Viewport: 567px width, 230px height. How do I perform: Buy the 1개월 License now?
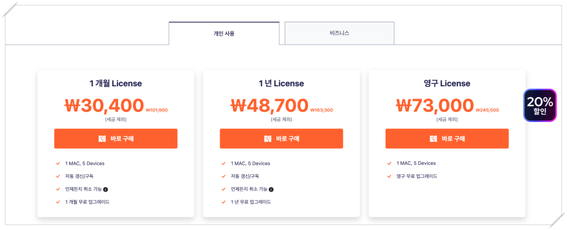tap(116, 138)
